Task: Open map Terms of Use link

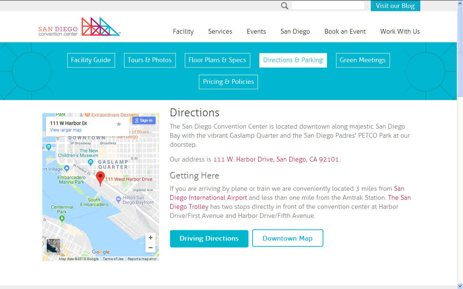Action: (x=113, y=259)
